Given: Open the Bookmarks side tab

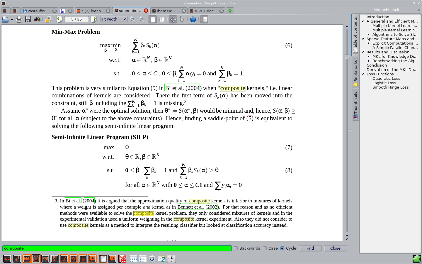Looking at the screenshot, I should 355,73.
